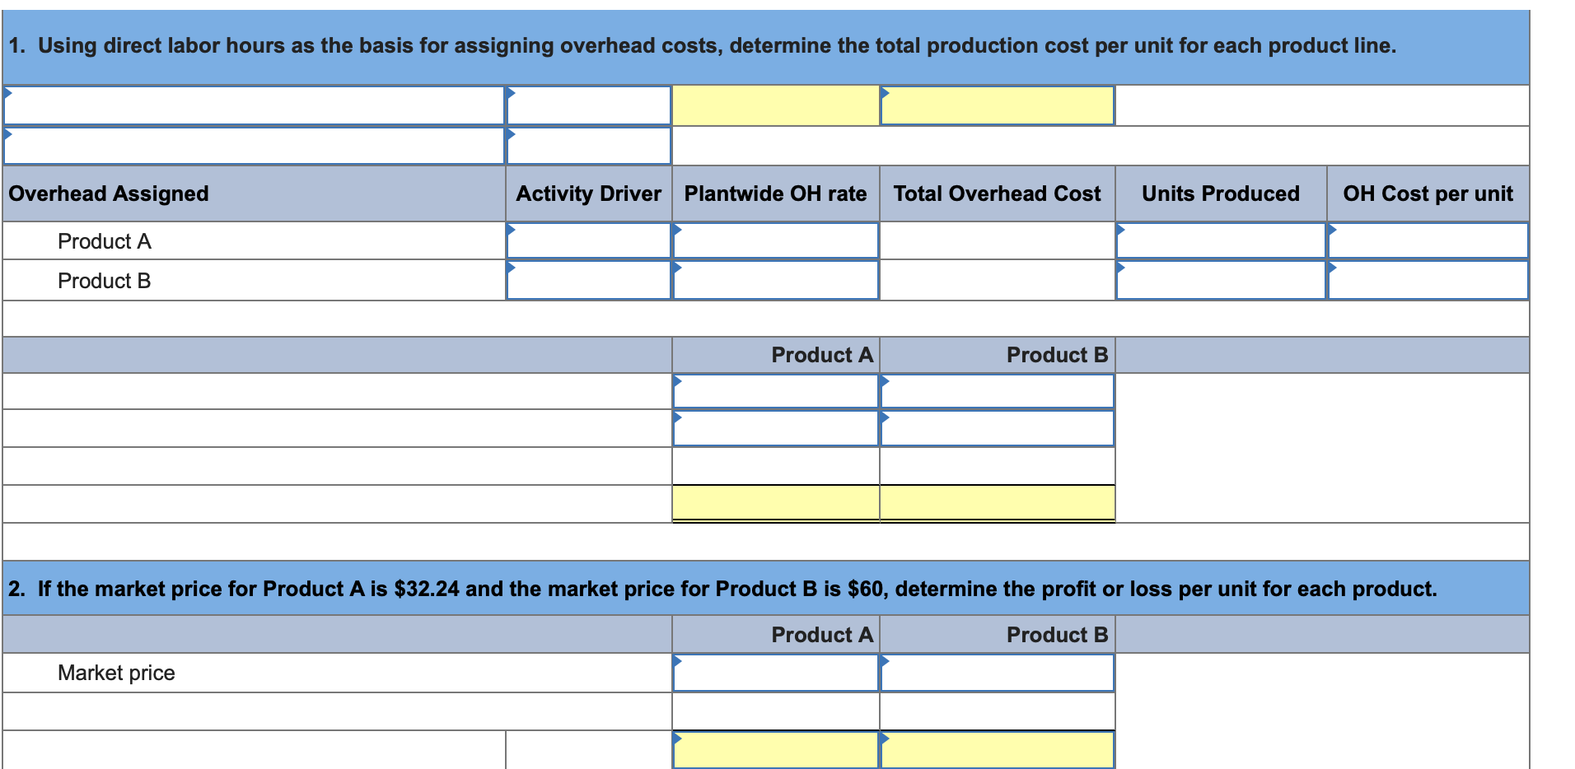Select Units Produced cell for Product A

pyautogui.click(x=1221, y=240)
